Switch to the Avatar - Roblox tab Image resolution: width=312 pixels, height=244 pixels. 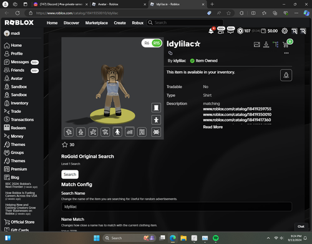[119, 4]
